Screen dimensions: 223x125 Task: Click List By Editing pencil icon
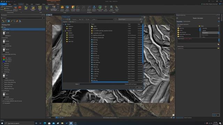pos(11,21)
